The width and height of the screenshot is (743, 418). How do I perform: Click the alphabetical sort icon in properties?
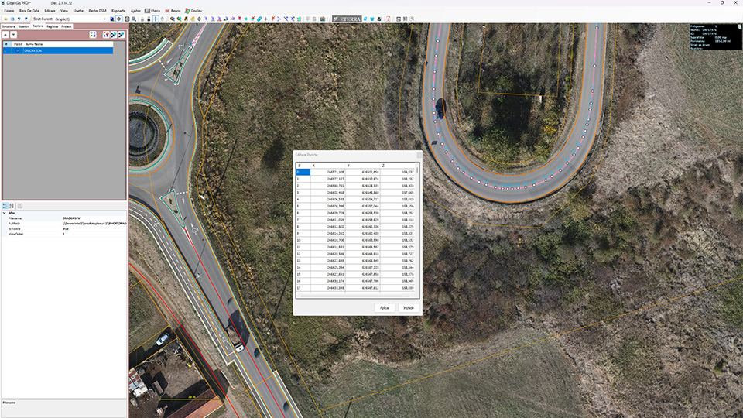point(12,206)
